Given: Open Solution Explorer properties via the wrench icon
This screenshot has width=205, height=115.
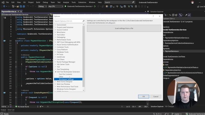Looking at the screenshot, I should coord(186,15).
